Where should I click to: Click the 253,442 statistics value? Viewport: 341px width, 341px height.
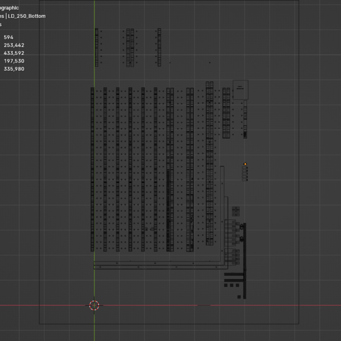pyautogui.click(x=14, y=45)
